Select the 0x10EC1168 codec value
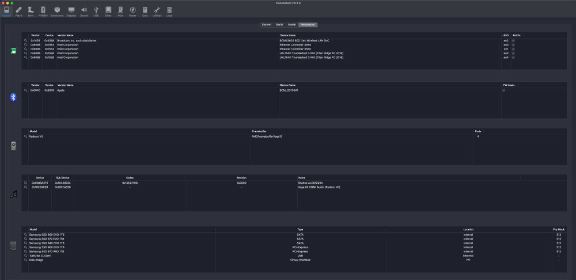This screenshot has width=576, height=280. 130,183
